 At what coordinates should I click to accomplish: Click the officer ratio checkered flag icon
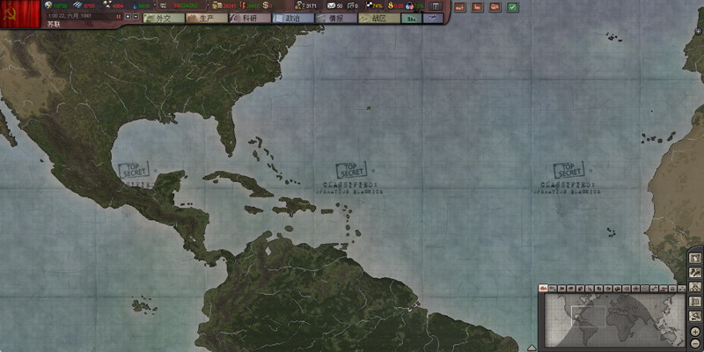[369, 5]
